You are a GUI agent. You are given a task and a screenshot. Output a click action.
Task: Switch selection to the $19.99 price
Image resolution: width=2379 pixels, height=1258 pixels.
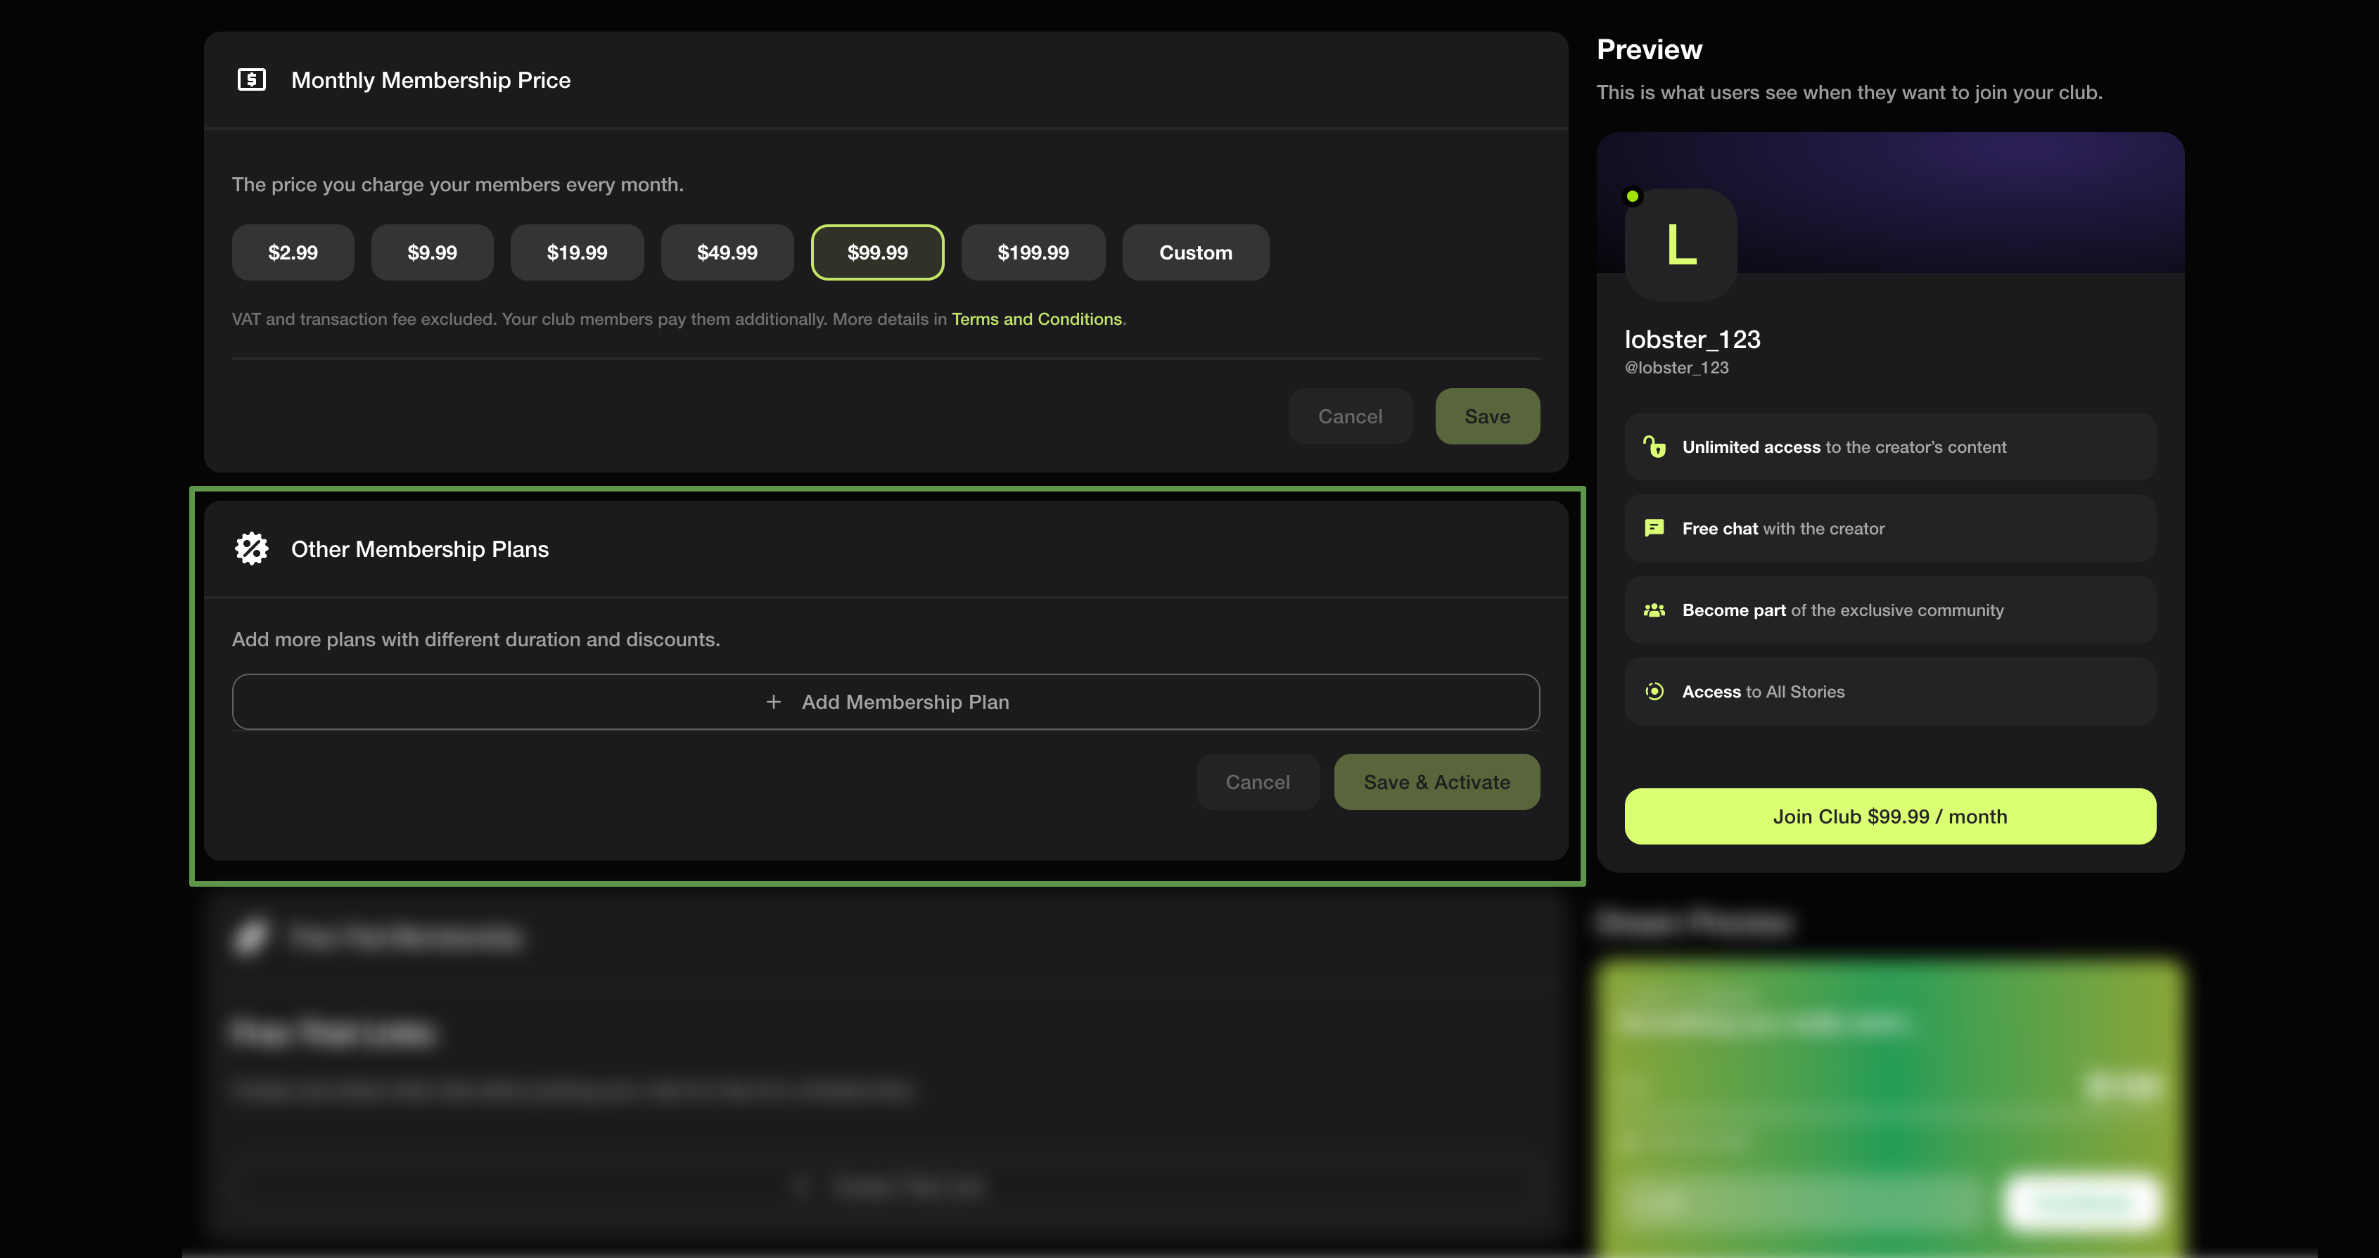pos(576,252)
